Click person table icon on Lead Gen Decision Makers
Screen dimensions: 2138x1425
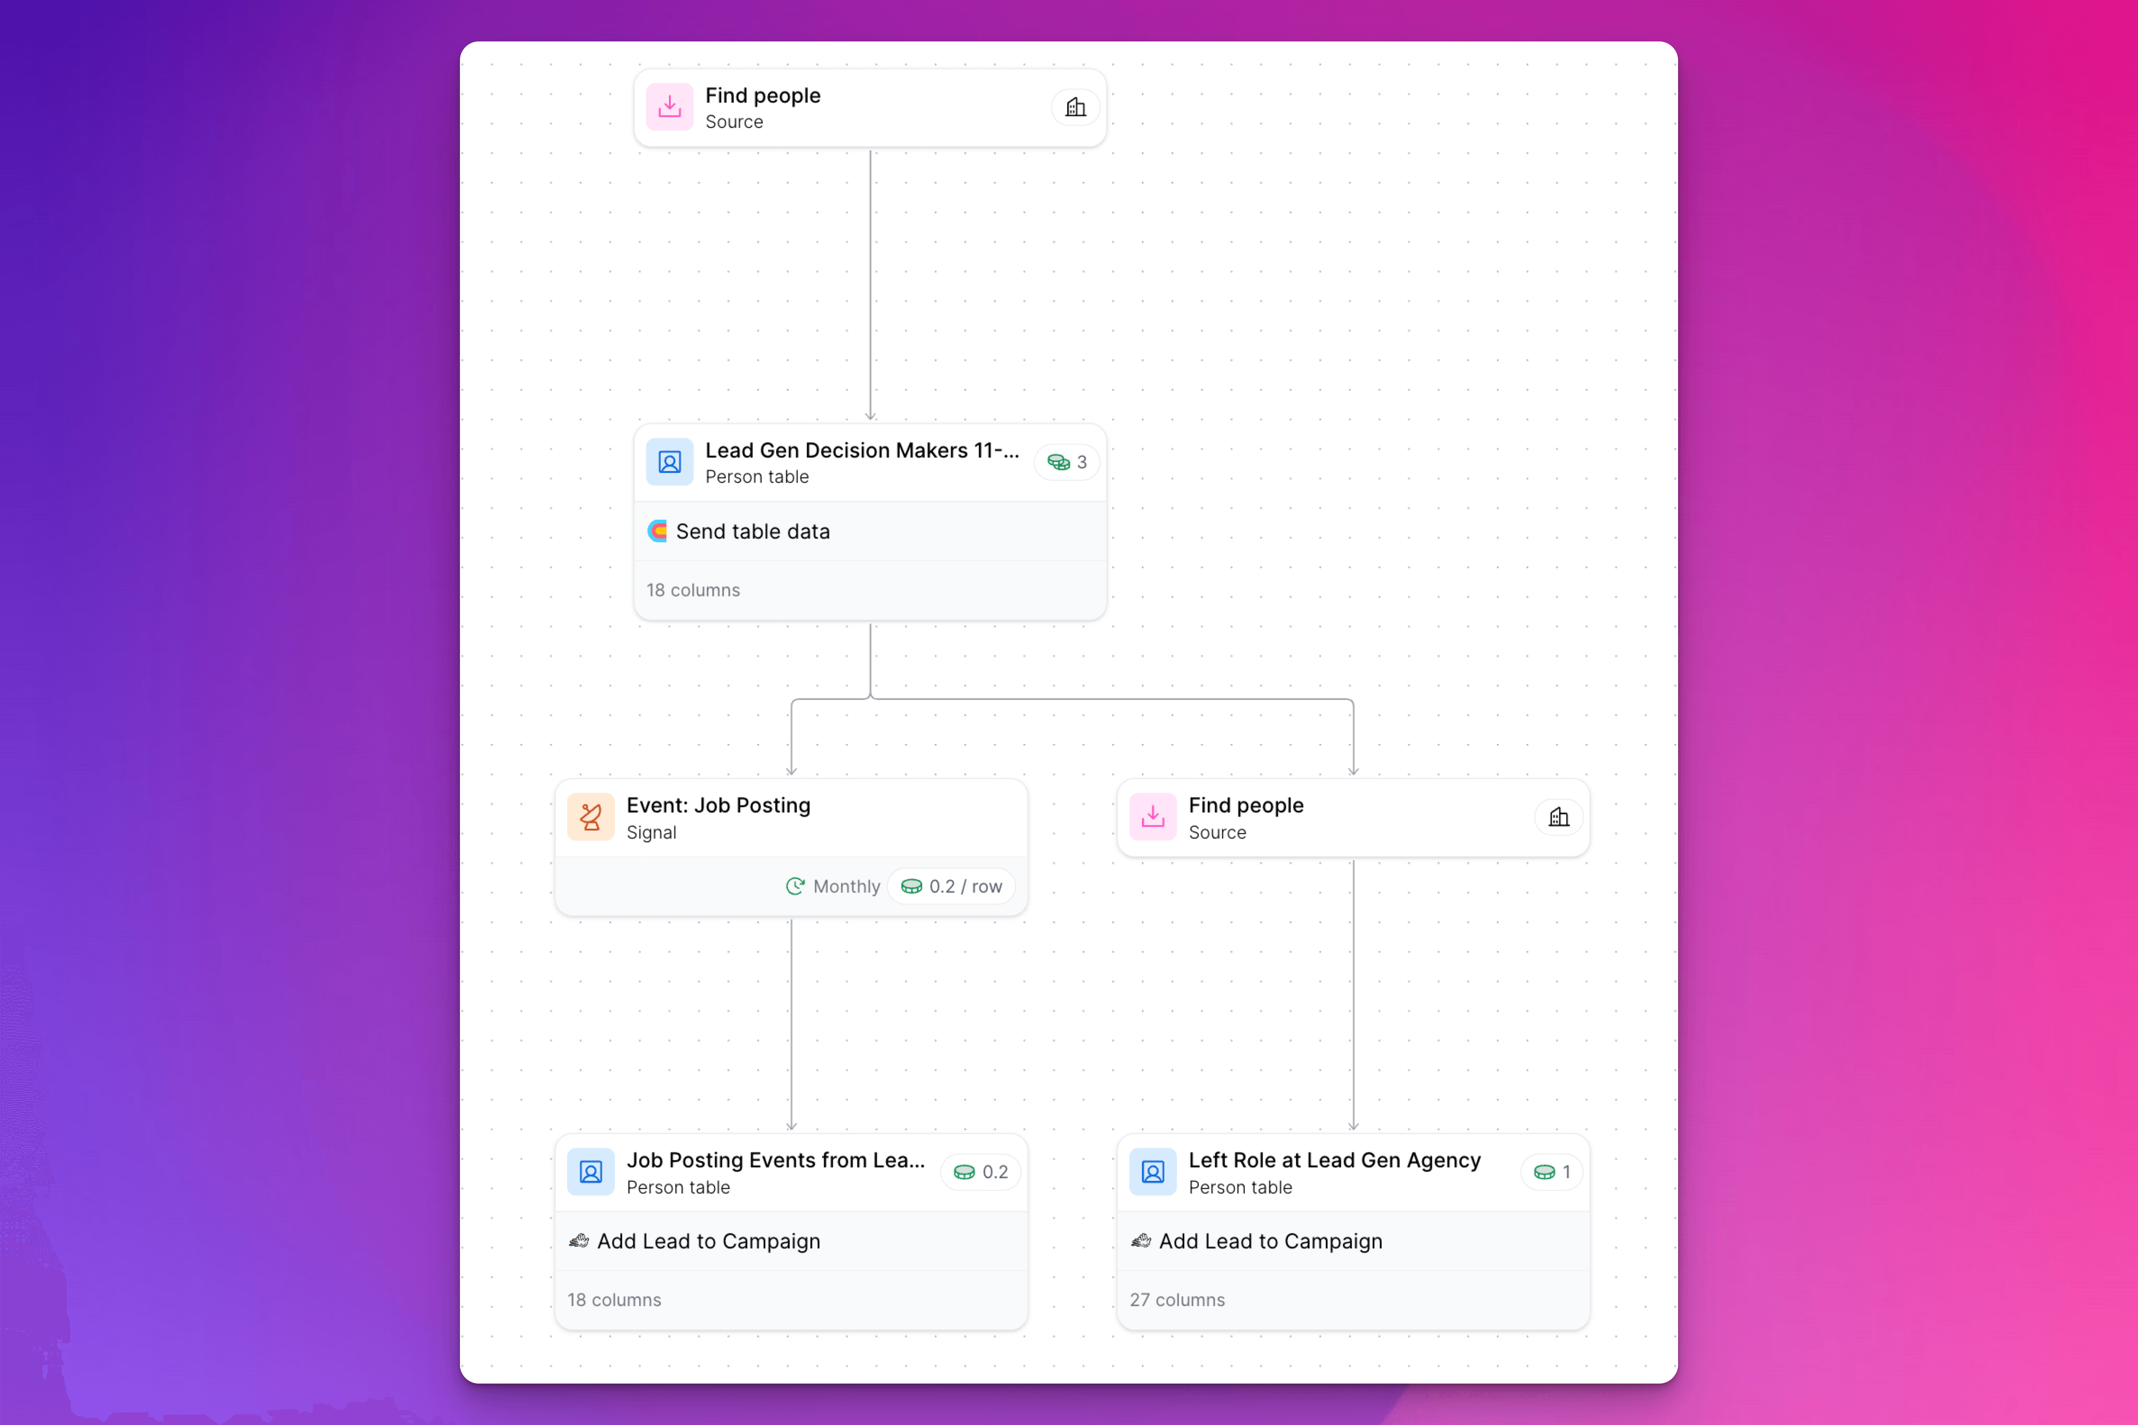669,463
